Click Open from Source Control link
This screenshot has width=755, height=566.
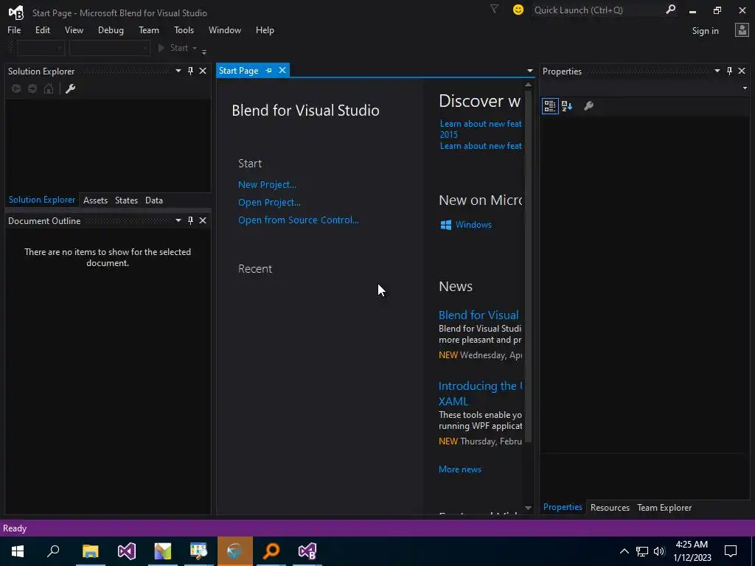(x=298, y=220)
